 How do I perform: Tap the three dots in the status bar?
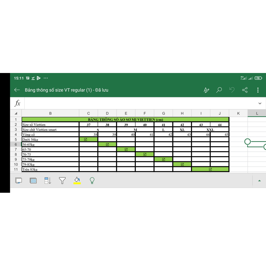tap(46, 78)
